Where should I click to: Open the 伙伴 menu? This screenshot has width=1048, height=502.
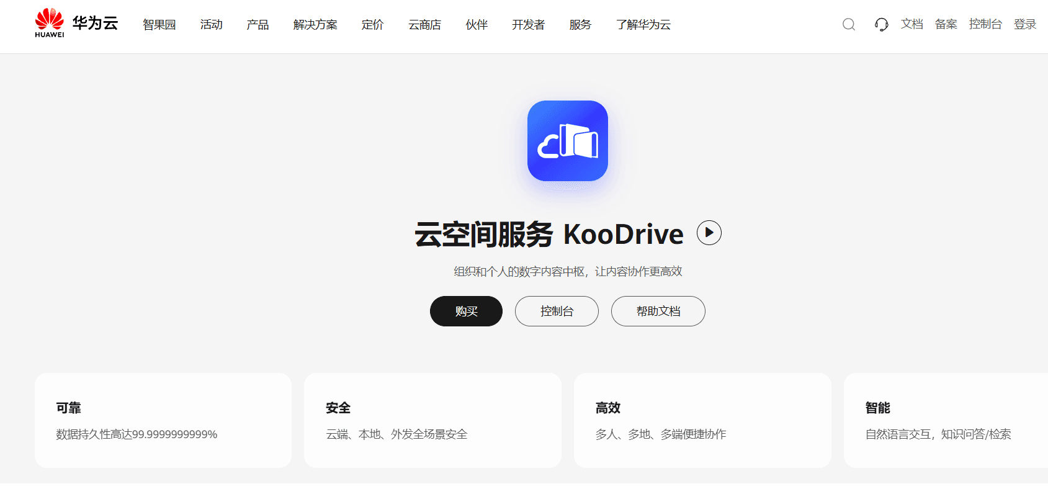tap(477, 25)
